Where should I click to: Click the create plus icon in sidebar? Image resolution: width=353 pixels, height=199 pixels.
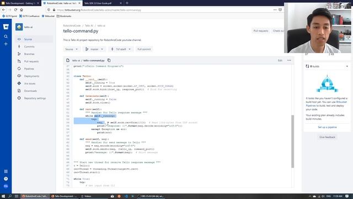(6, 44)
